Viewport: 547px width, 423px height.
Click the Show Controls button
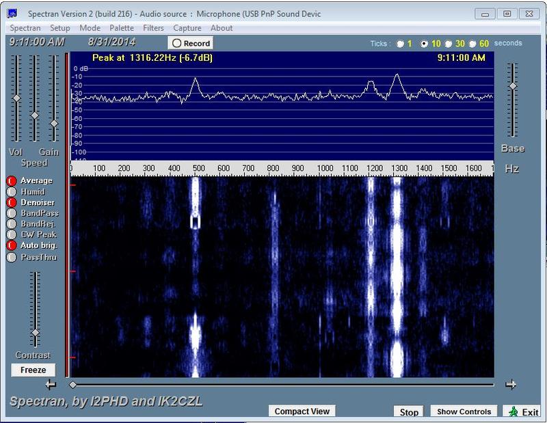[464, 411]
